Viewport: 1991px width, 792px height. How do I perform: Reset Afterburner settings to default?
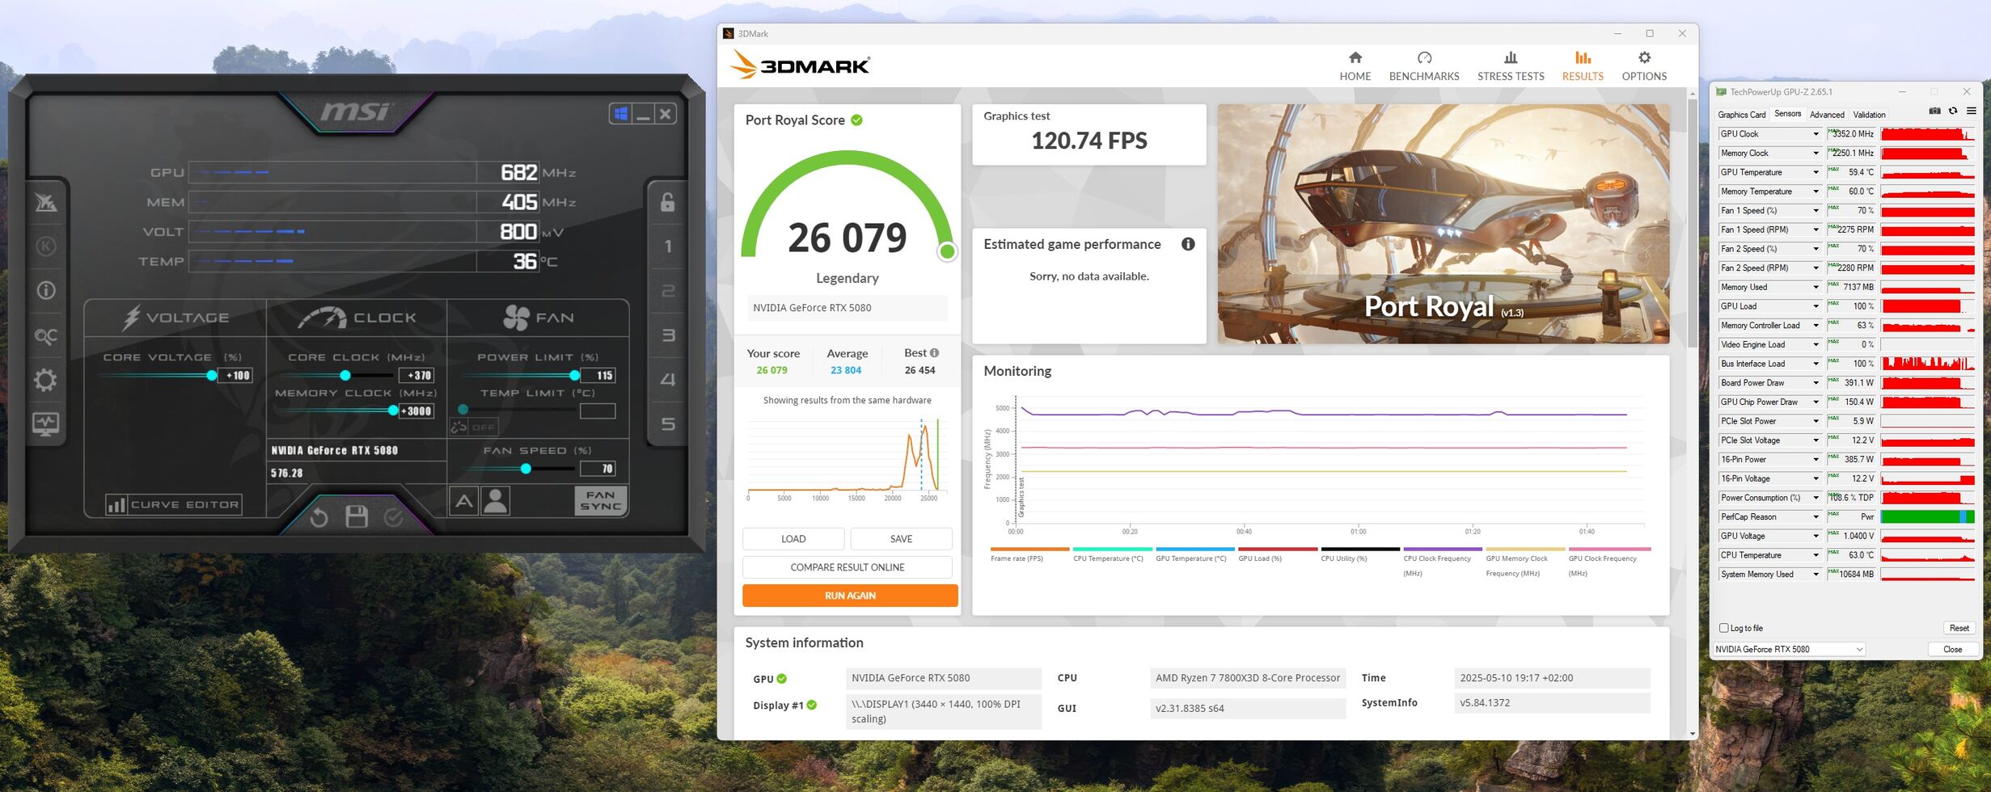pyautogui.click(x=319, y=517)
